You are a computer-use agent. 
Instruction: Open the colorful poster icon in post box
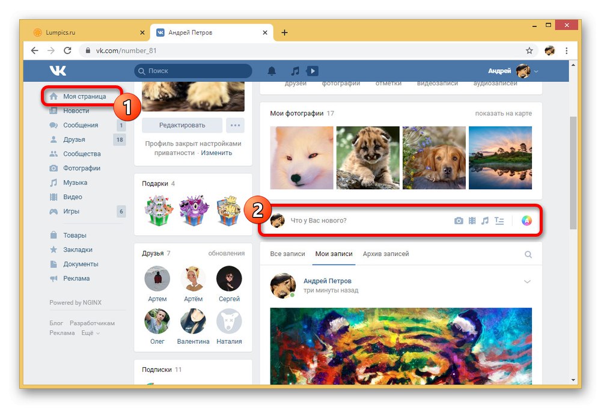(x=526, y=221)
